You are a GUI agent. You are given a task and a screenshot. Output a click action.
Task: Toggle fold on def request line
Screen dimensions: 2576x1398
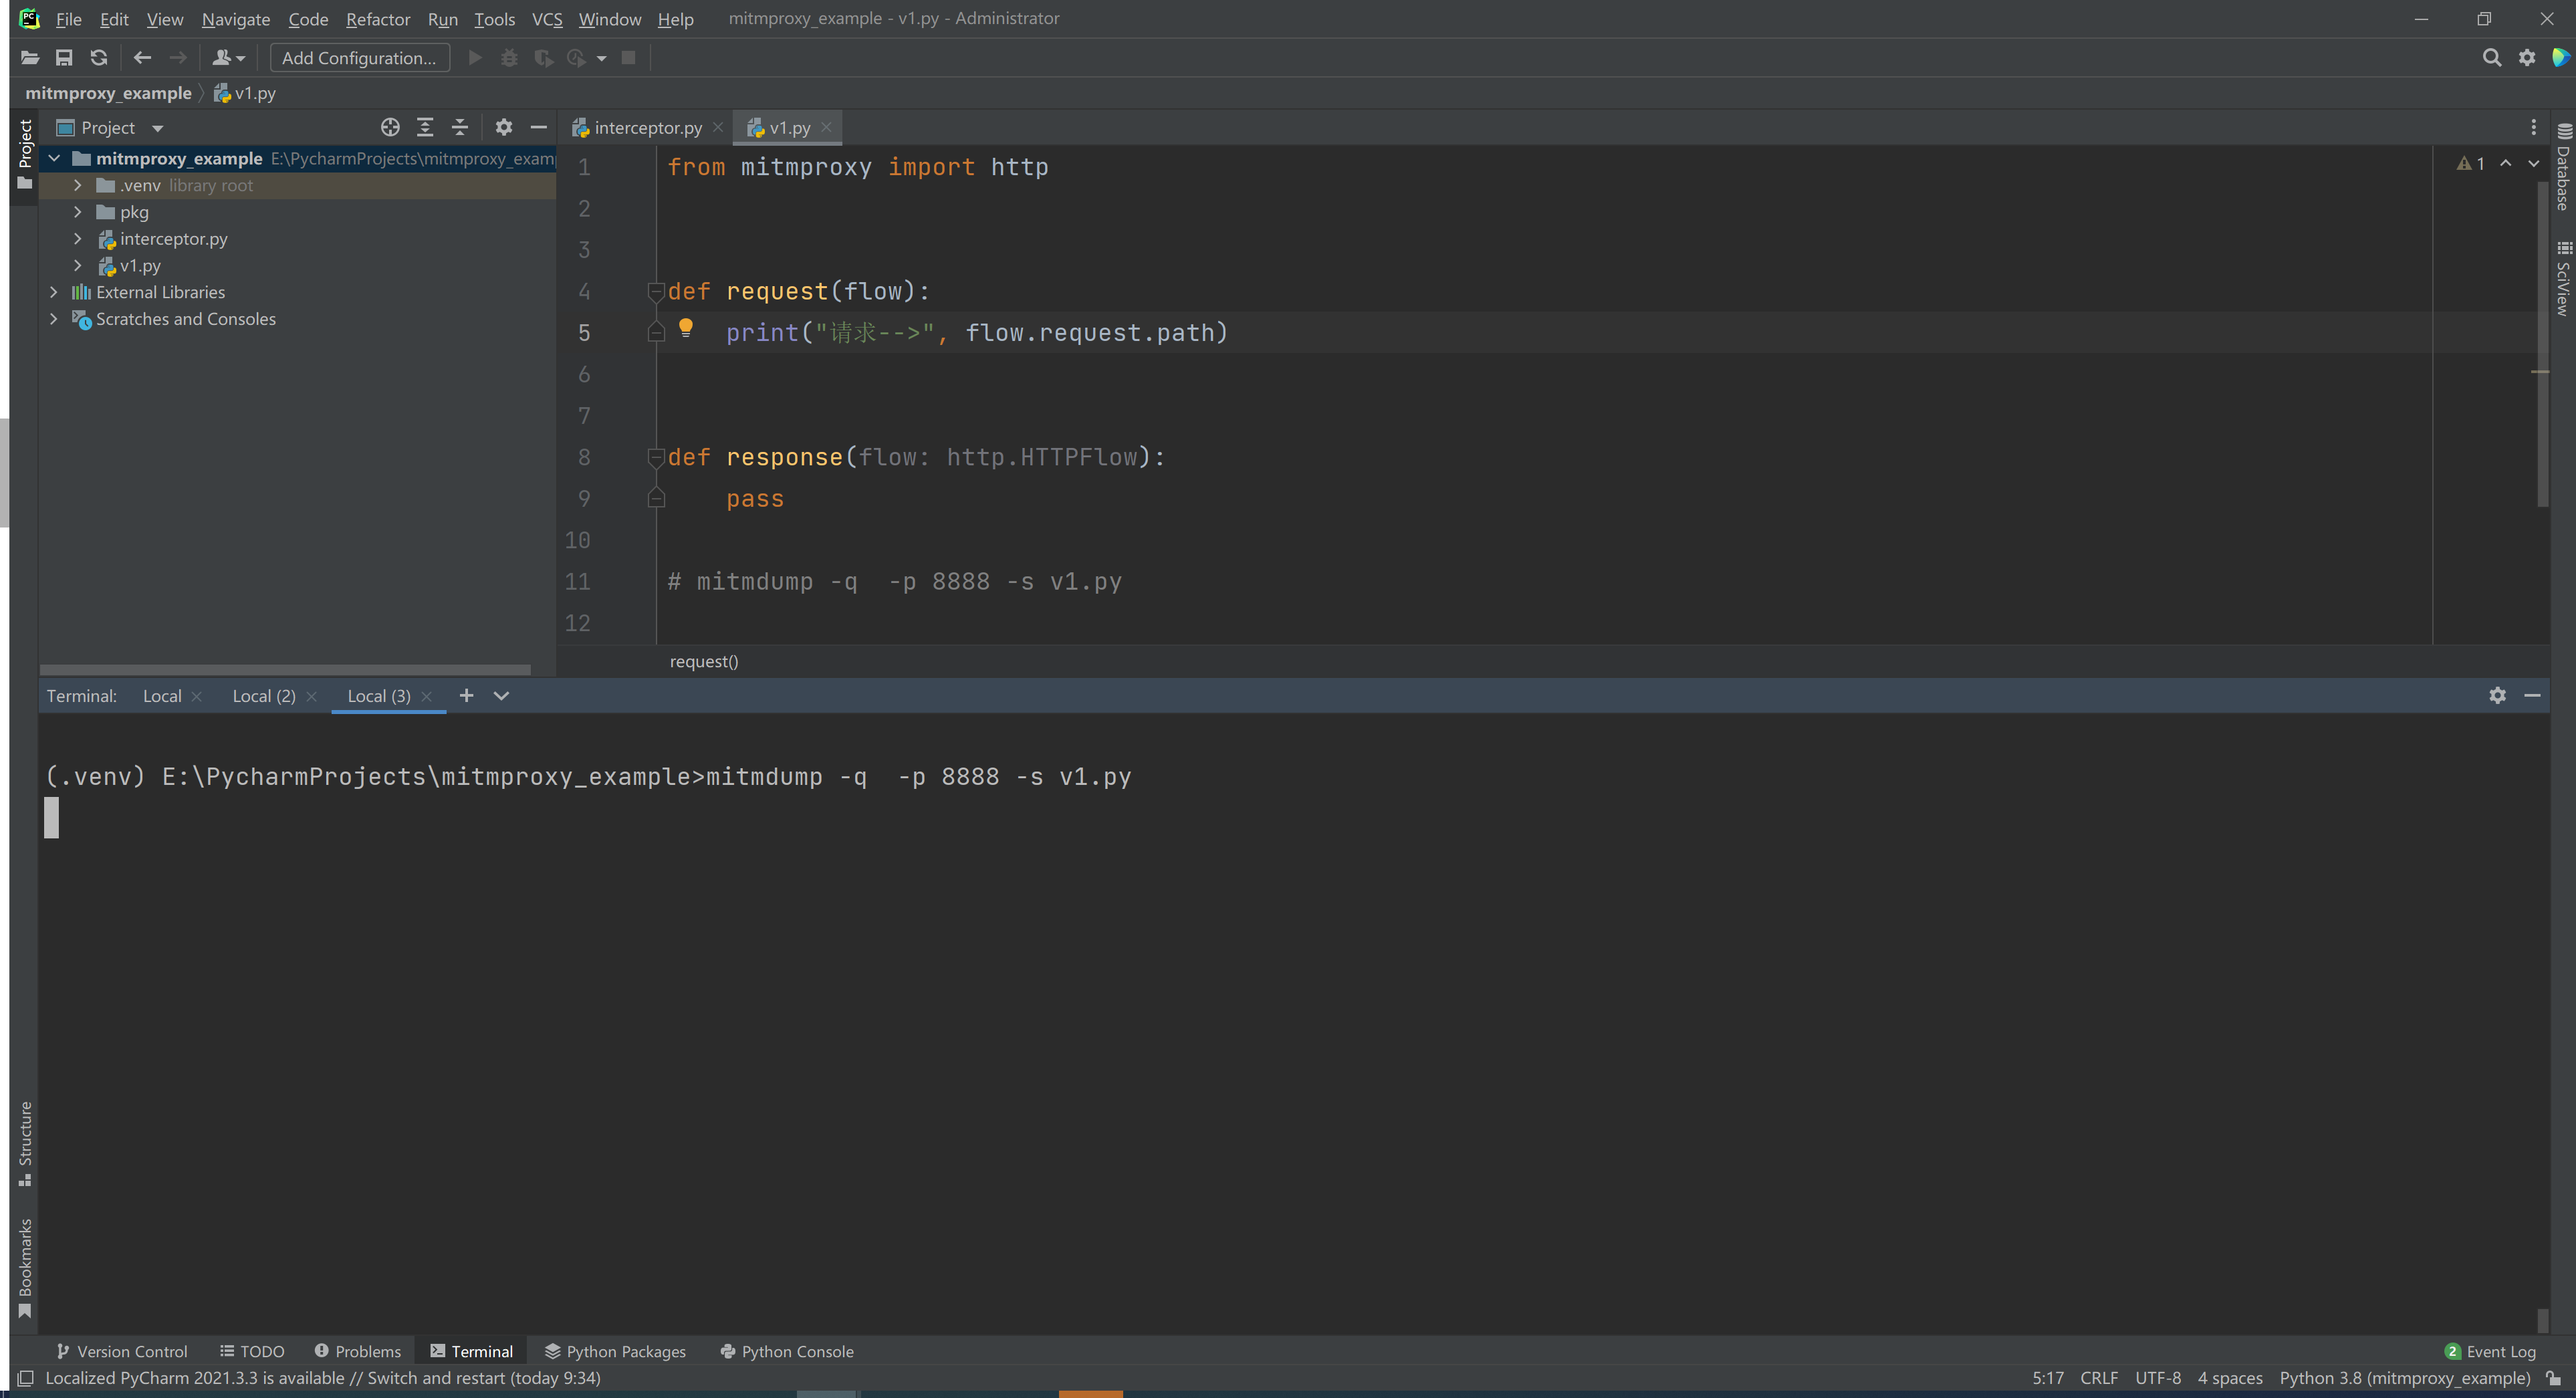[656, 292]
